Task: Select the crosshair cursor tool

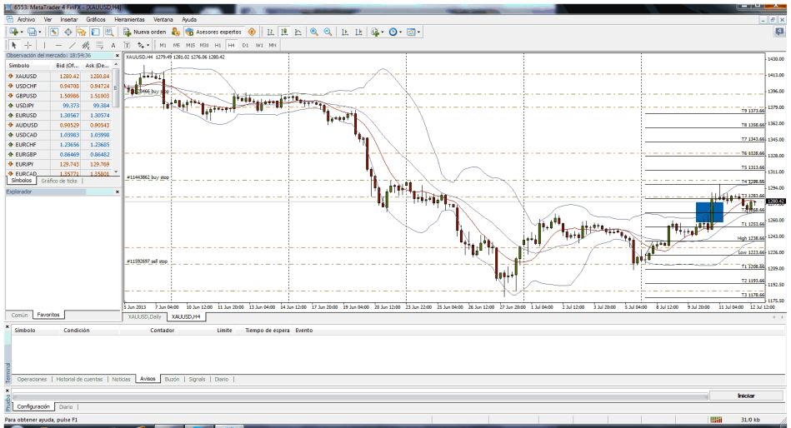Action: 28,45
